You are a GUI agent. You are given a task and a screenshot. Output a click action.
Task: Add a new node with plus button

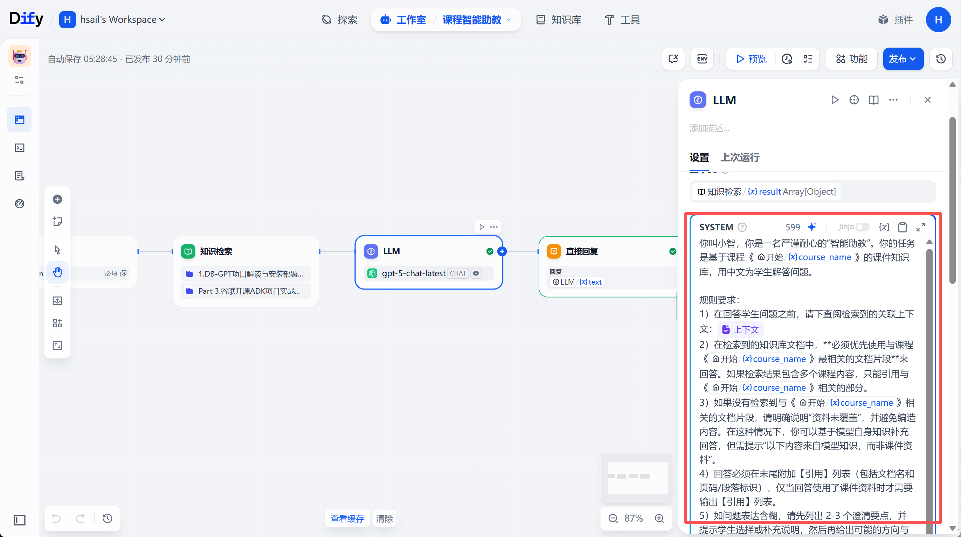(57, 199)
